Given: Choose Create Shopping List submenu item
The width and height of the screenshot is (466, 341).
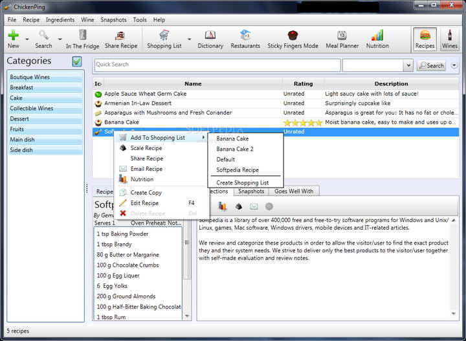Looking at the screenshot, I should [x=242, y=182].
